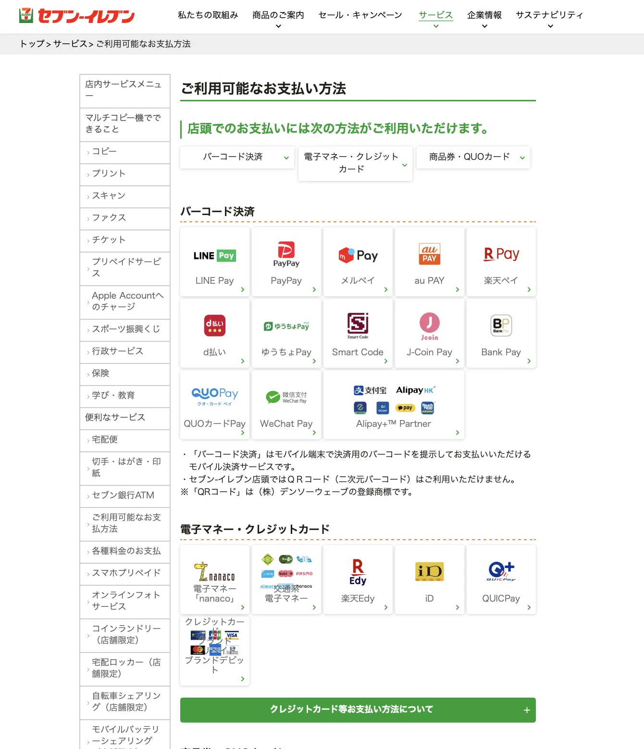The image size is (644, 749).
Task: Choose the J-Coin Pay logo
Action: tap(430, 326)
